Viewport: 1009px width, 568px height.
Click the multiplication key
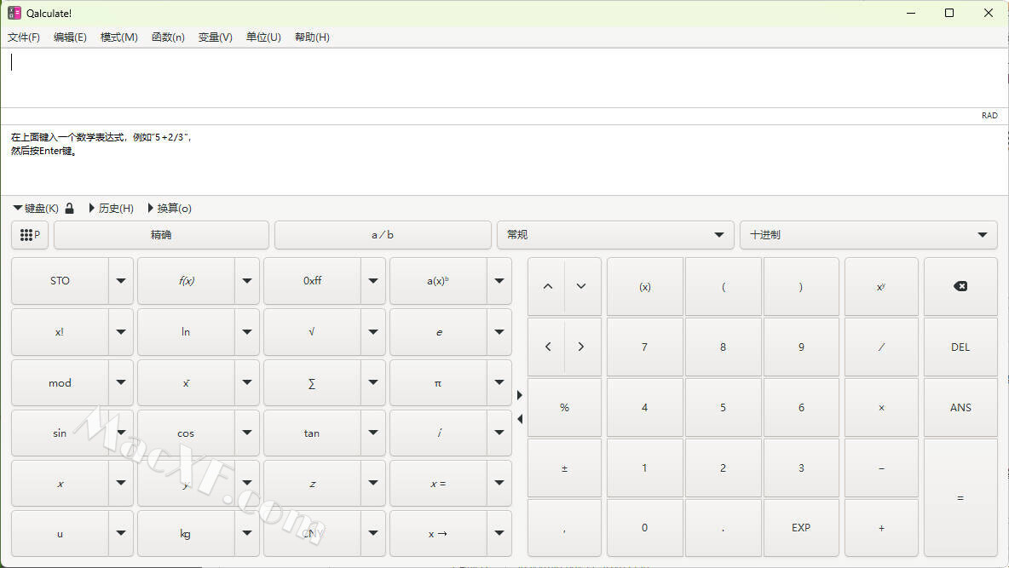pyautogui.click(x=881, y=407)
